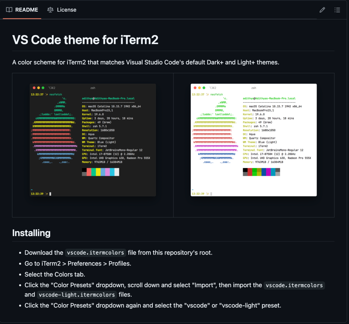Click "vscode.itermcolors" code in the Import step

(294, 285)
